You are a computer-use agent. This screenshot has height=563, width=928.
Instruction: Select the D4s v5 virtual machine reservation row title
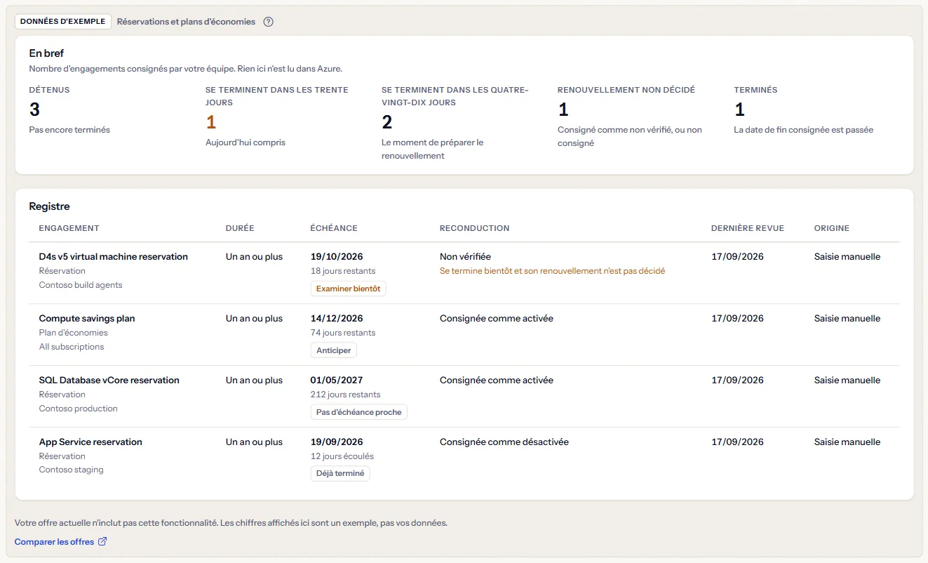(x=114, y=257)
